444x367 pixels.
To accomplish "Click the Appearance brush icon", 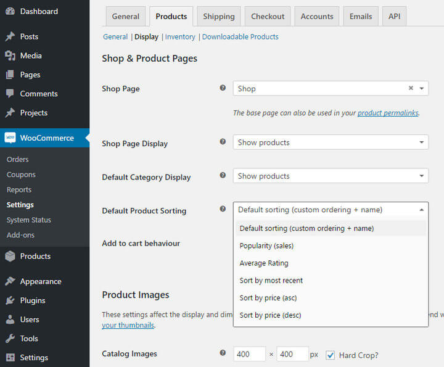I will coord(10,281).
